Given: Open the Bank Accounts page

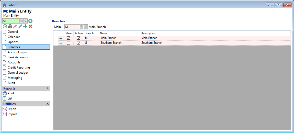Looking at the screenshot, I should [18, 57].
